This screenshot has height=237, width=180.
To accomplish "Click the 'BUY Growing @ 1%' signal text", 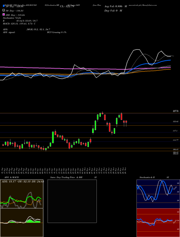I will click(57, 32).
